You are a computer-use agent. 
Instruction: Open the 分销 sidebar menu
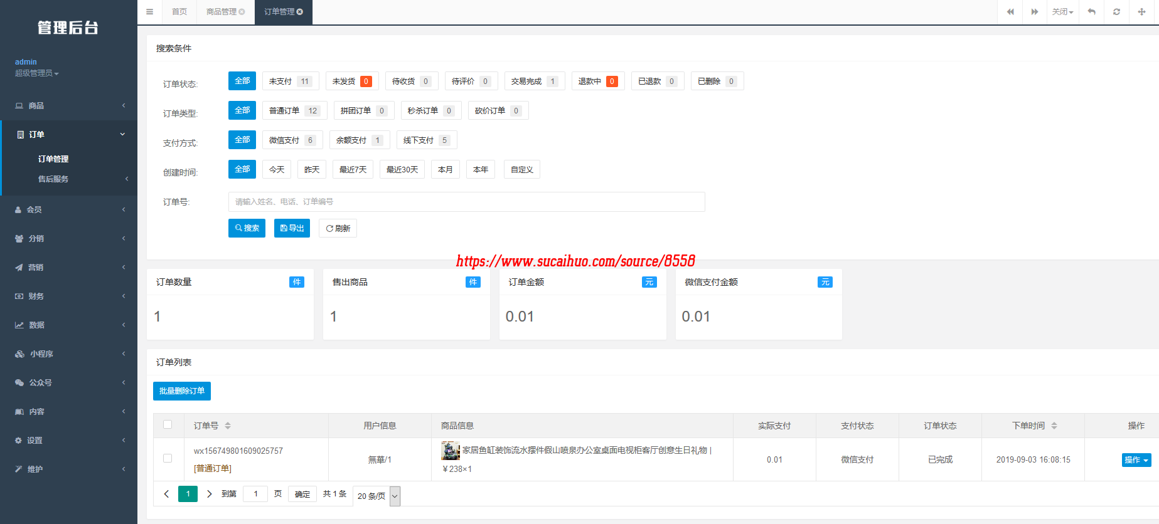68,238
